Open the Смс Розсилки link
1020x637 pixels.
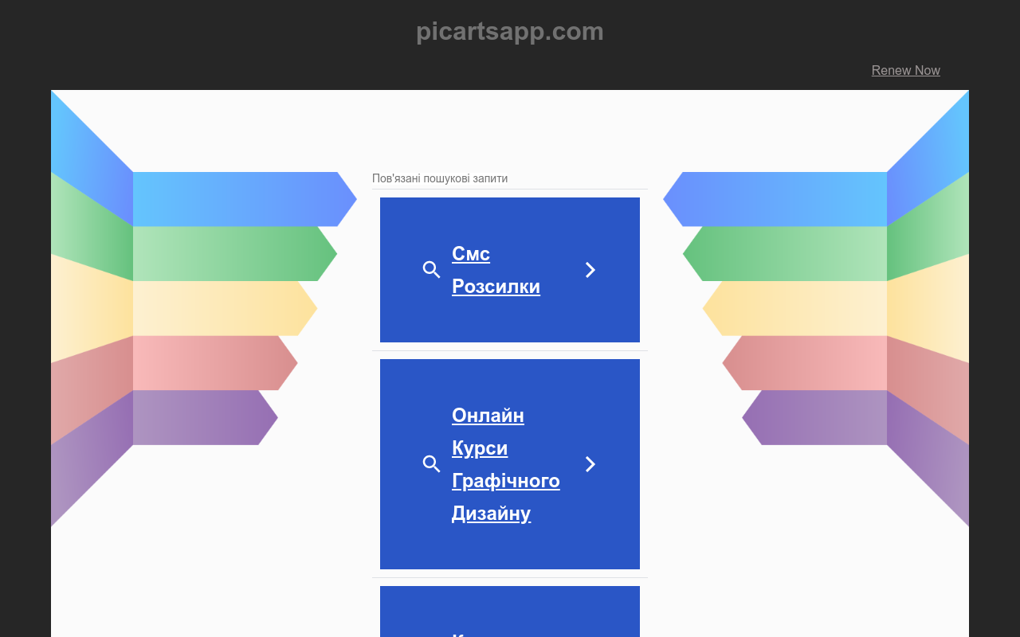click(496, 270)
